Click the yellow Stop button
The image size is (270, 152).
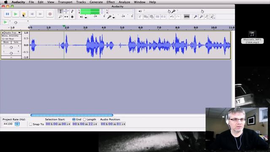pyautogui.click(x=24, y=14)
